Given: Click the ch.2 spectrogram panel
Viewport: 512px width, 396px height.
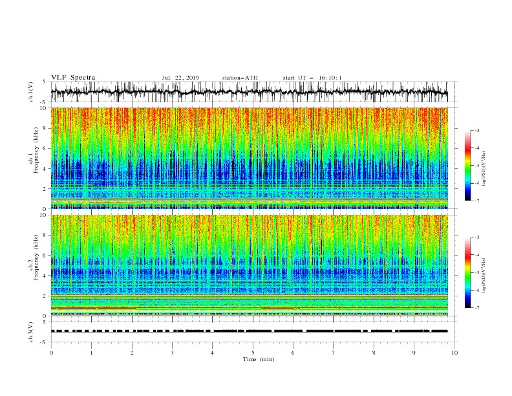Looking at the screenshot, I should [x=250, y=265].
